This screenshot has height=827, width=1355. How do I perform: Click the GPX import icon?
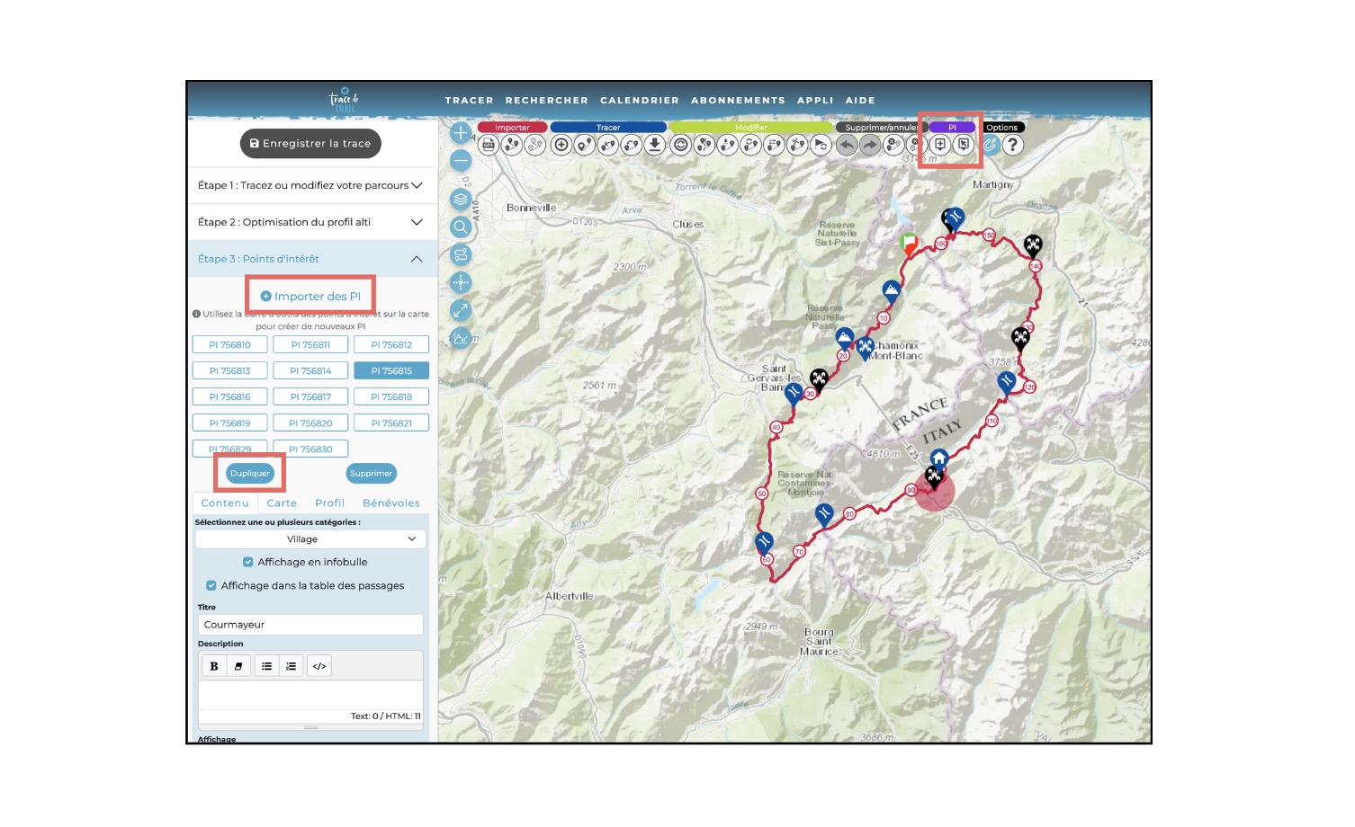tap(489, 145)
